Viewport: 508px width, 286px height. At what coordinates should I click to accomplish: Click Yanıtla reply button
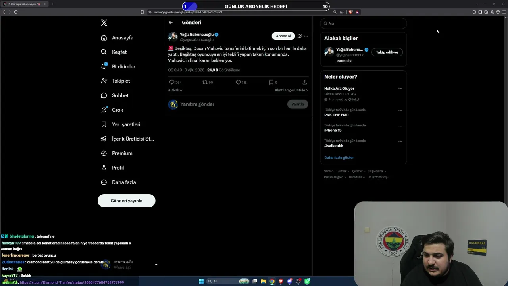pyautogui.click(x=298, y=104)
